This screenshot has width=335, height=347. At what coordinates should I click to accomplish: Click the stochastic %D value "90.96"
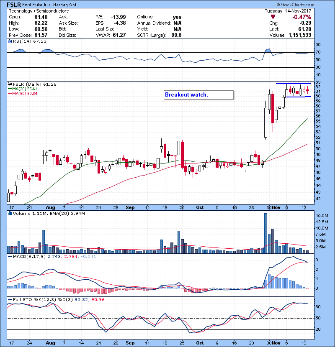coord(98,299)
